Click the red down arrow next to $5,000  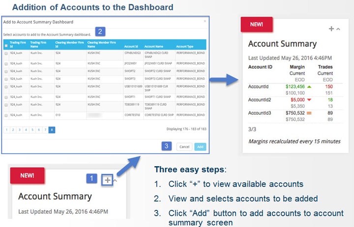point(309,100)
